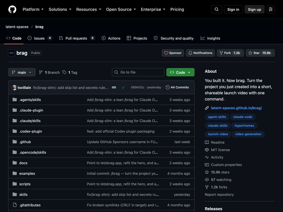This screenshot has height=212, width=283.
Task: Open the Enterprise menu
Action: pyautogui.click(x=153, y=9)
